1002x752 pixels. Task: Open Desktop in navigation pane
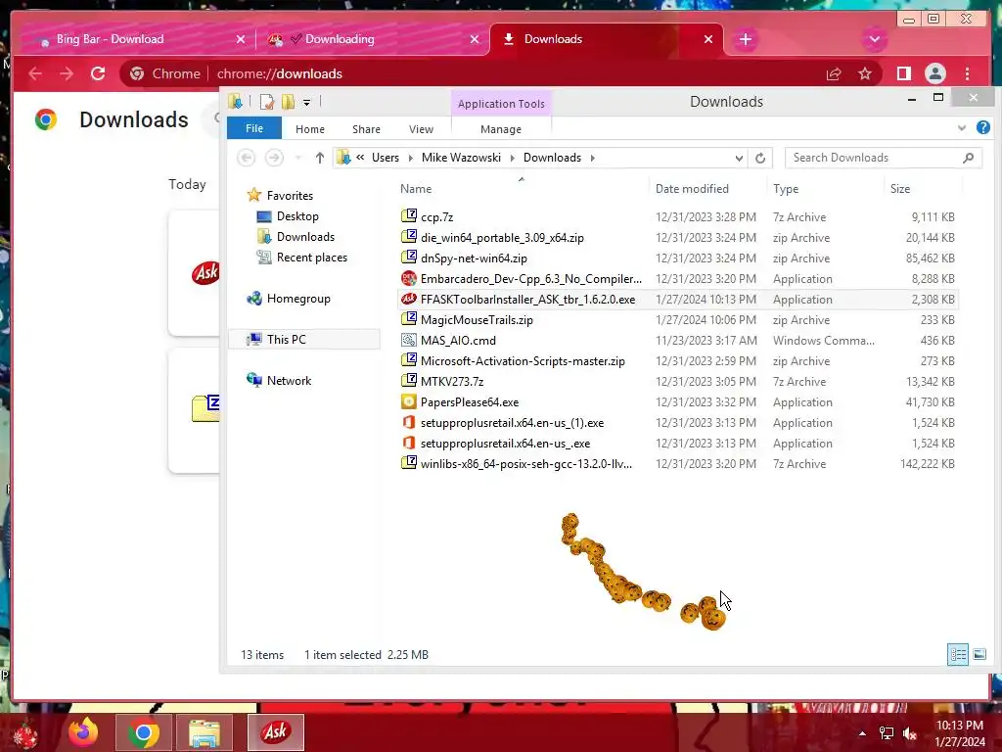(297, 216)
